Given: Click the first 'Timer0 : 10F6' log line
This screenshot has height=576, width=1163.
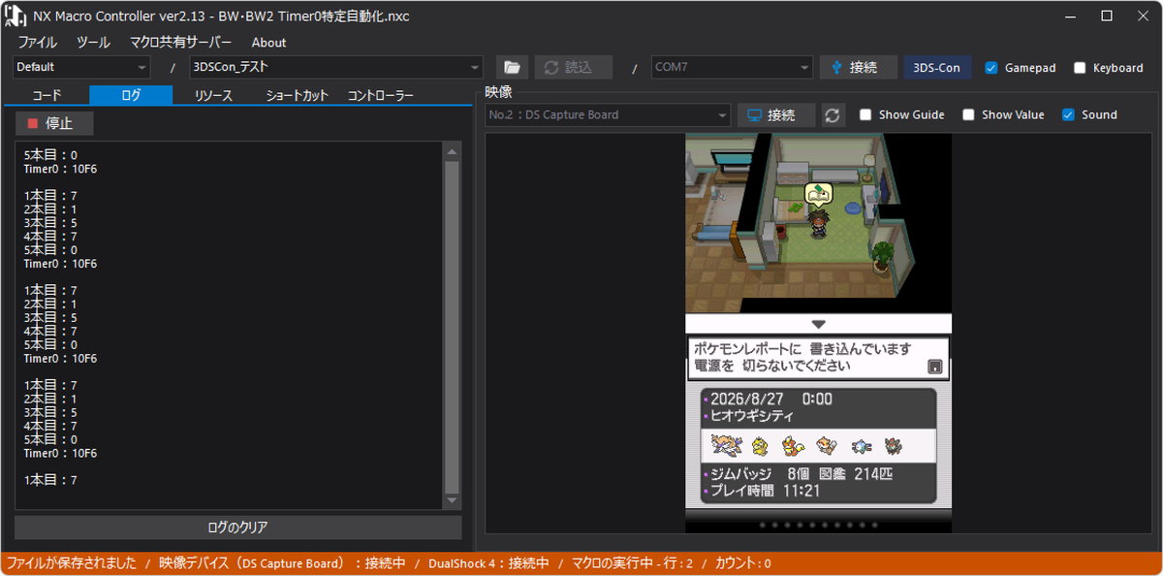Looking at the screenshot, I should click(x=60, y=169).
